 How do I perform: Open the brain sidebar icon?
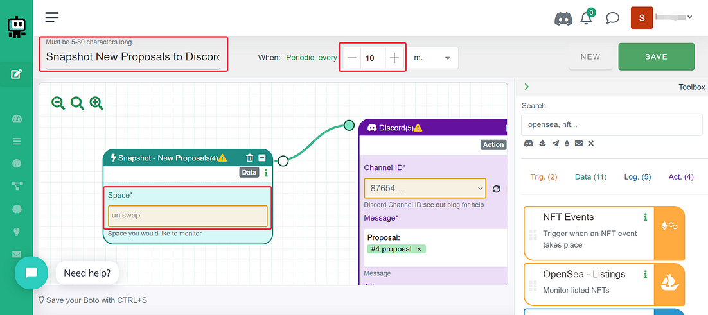click(x=17, y=209)
